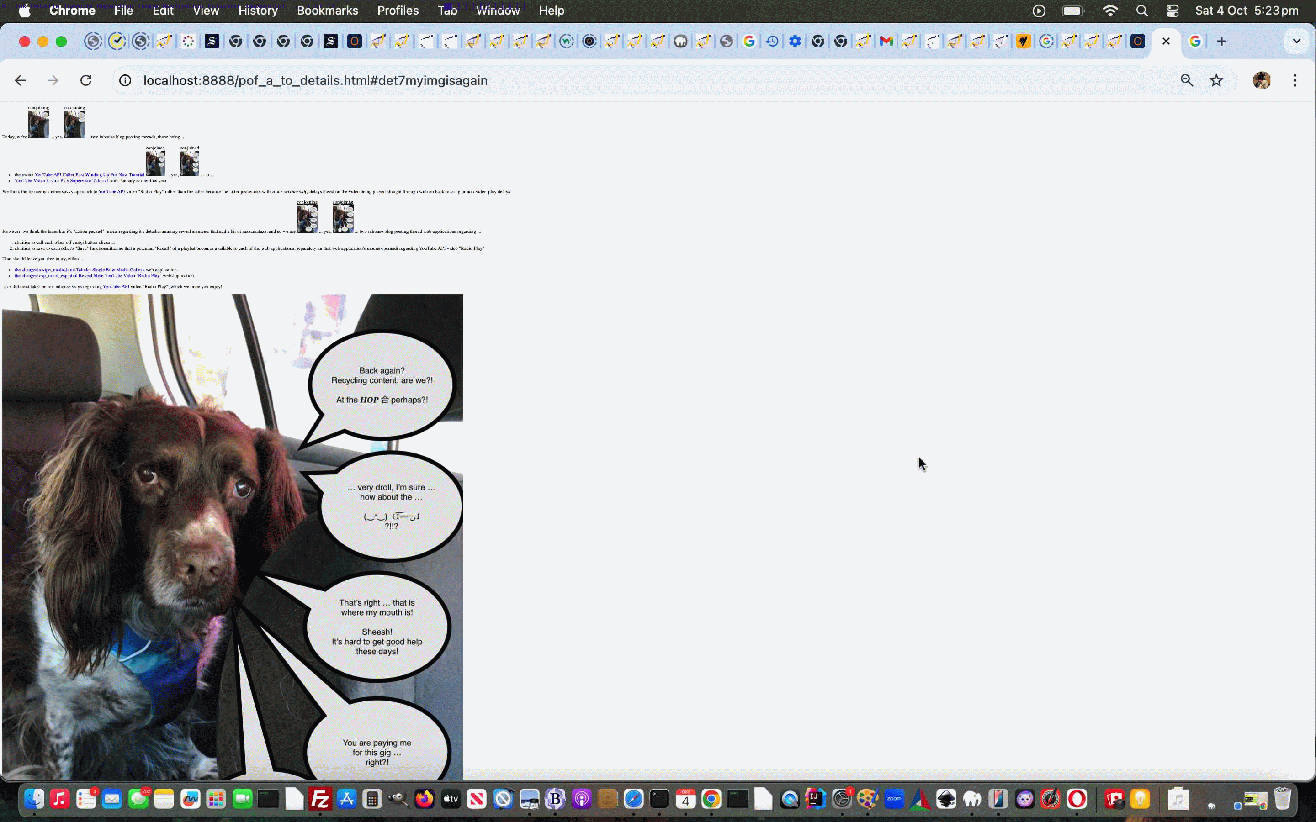Bookmark this page with the star icon
The image size is (1316, 822).
[x=1216, y=80]
